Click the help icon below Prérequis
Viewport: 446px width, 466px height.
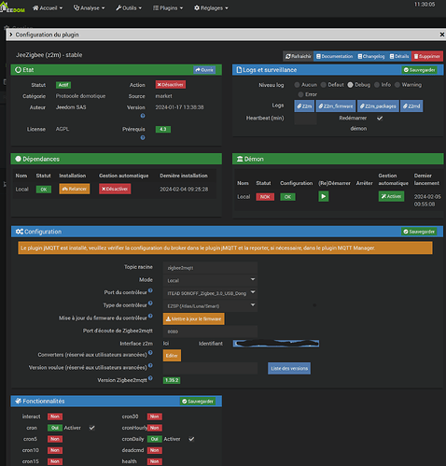[143, 137]
